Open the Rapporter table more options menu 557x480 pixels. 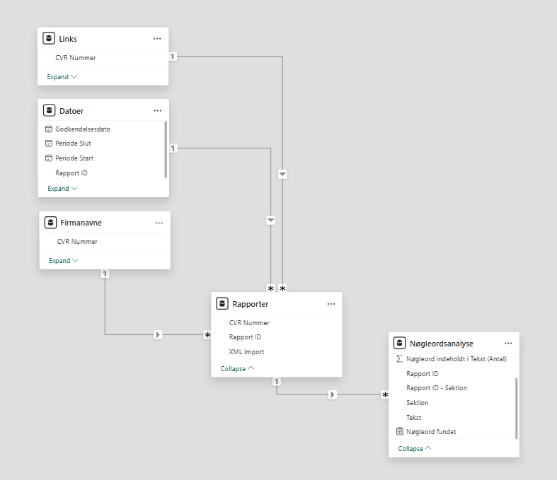coord(331,304)
